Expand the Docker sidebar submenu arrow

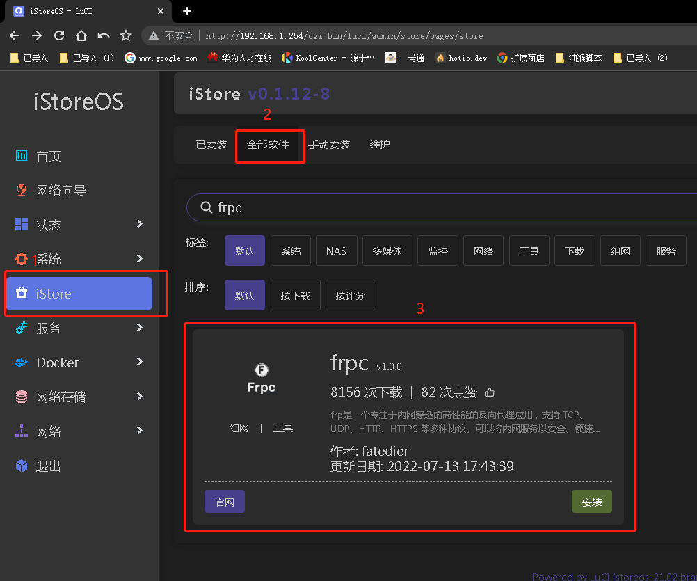140,362
